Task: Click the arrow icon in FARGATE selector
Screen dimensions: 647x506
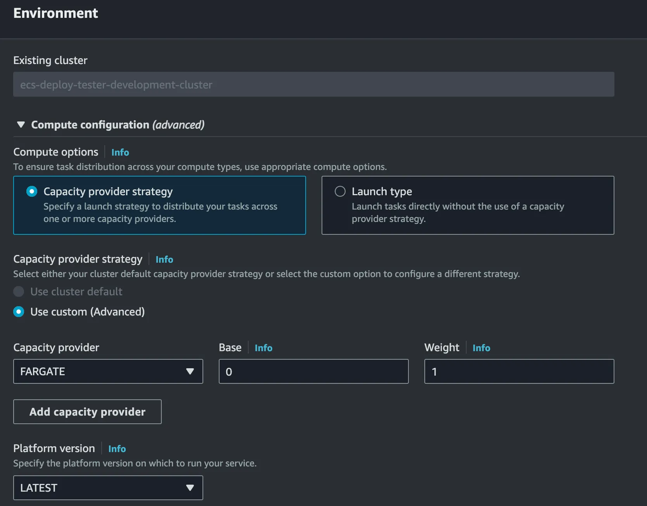Action: click(190, 371)
